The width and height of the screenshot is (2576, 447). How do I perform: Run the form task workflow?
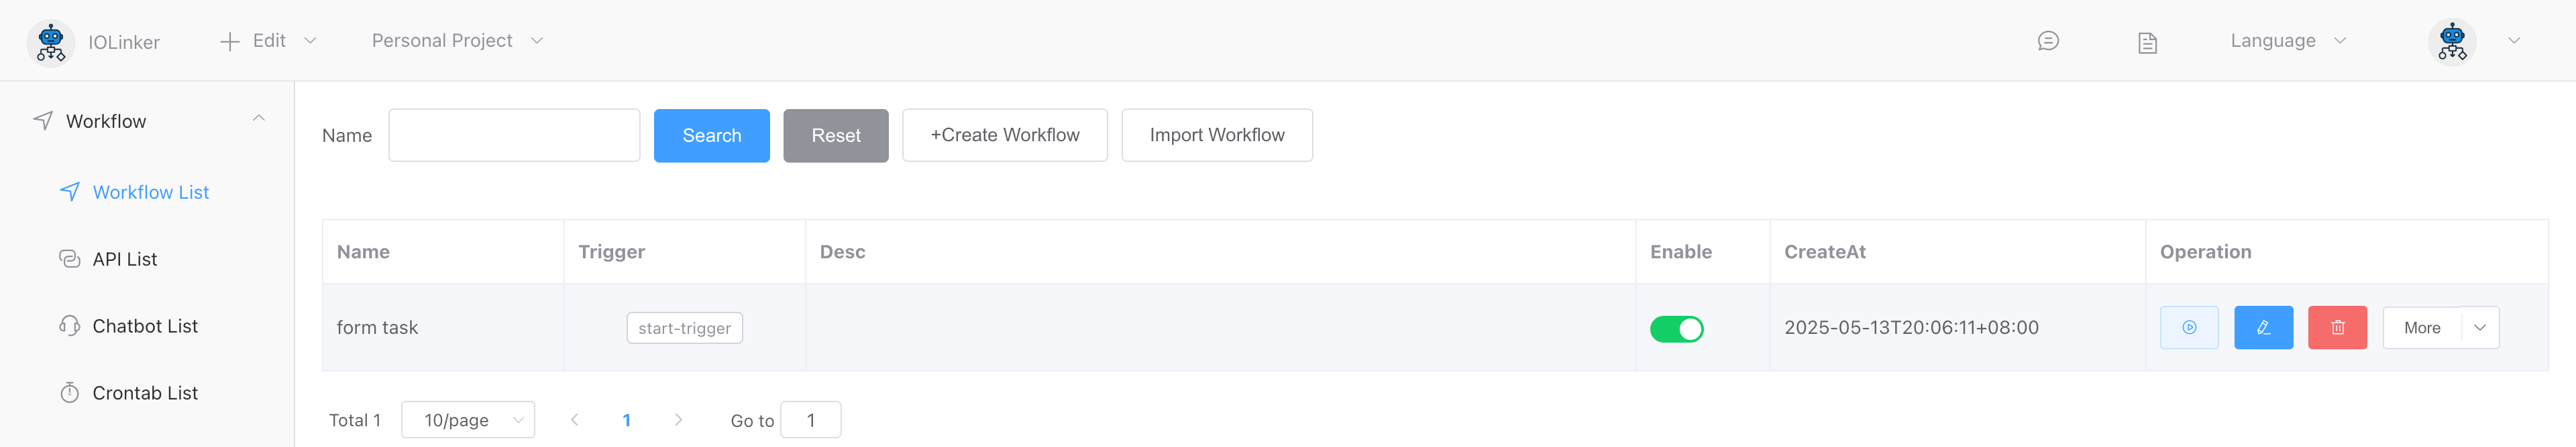2189,327
